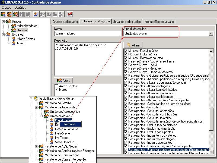
Task: Click the delete group icon with red X
Action: [x=15, y=14]
